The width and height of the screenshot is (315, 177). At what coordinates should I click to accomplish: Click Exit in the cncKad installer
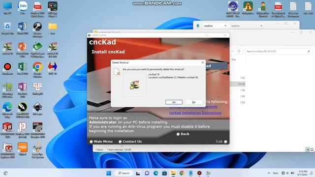click(x=221, y=142)
